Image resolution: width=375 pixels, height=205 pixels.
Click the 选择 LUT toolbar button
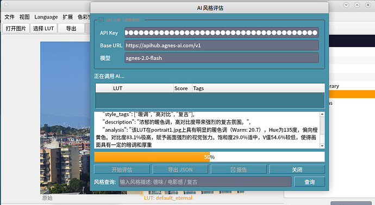tap(43, 28)
